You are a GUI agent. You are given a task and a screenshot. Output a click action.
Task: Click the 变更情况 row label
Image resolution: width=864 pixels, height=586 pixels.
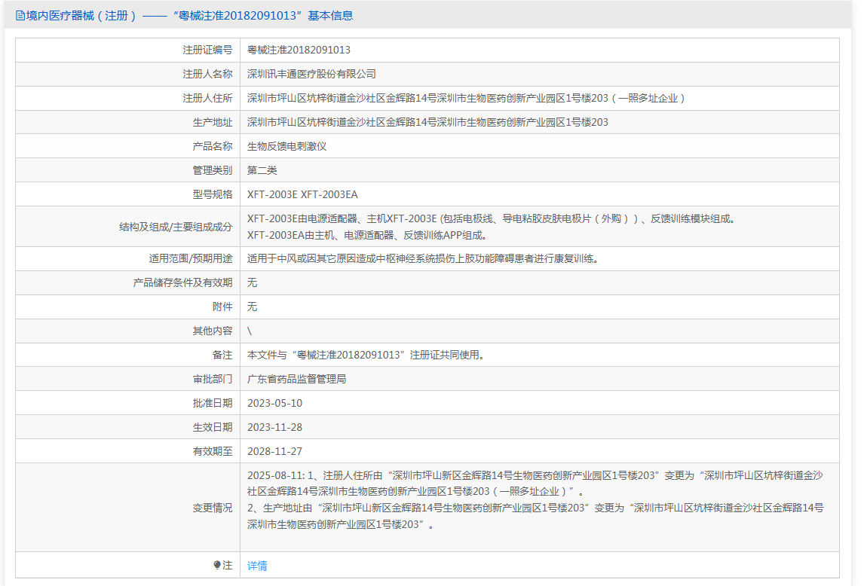[x=212, y=508]
